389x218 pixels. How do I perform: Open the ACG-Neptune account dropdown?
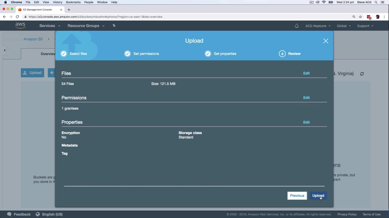[x=318, y=26]
